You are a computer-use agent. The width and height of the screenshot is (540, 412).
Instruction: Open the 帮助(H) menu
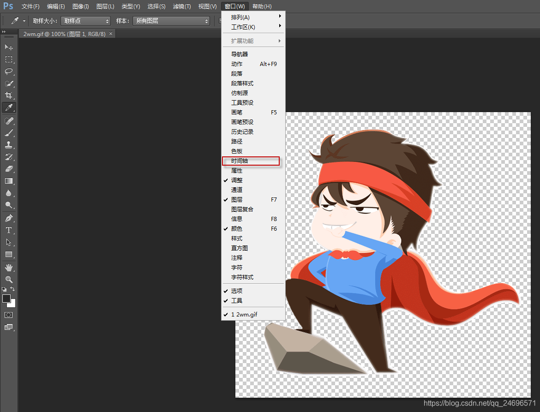point(262,6)
